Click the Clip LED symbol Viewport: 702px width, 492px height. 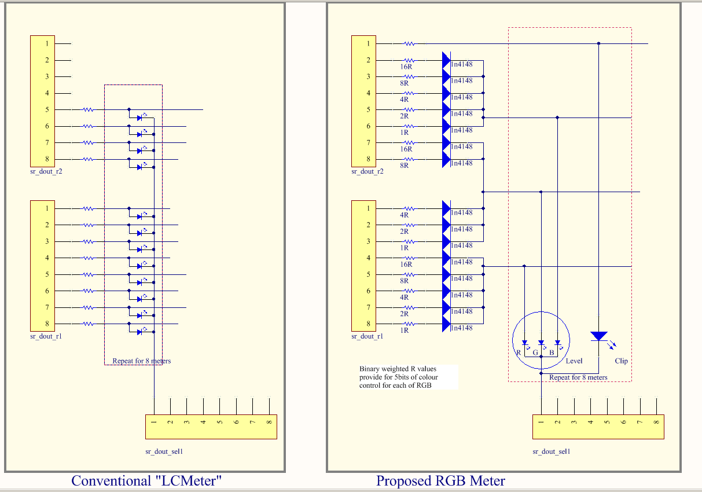point(598,336)
